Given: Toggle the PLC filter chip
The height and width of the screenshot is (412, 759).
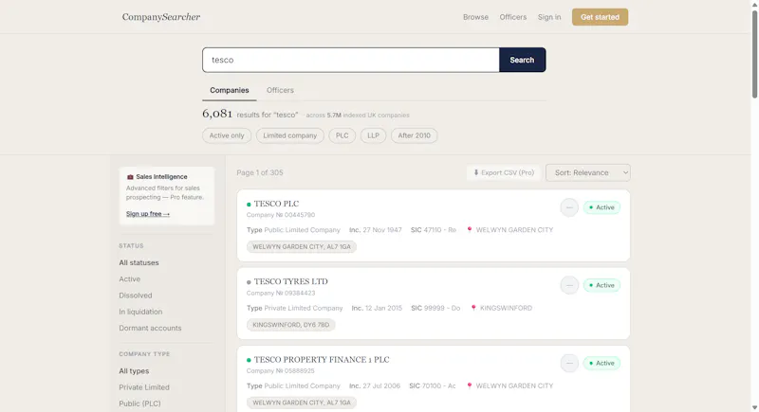Looking at the screenshot, I should (342, 135).
